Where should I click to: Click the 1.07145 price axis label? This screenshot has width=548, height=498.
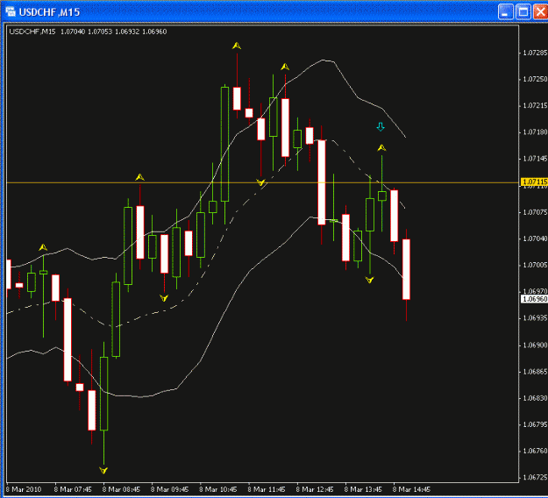535,159
